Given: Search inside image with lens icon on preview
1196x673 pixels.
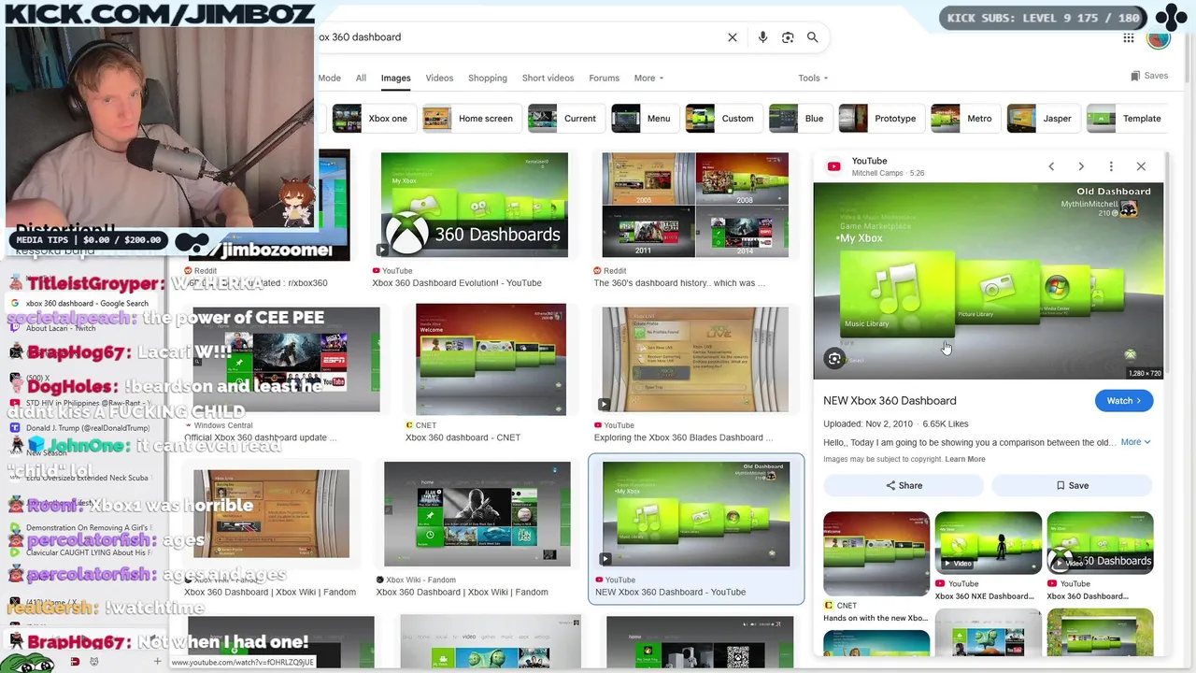Looking at the screenshot, I should 834,359.
